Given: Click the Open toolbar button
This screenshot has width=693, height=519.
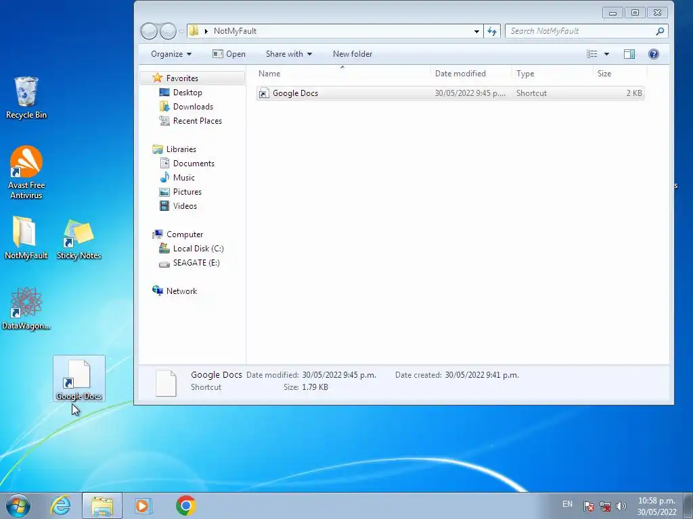Looking at the screenshot, I should (x=229, y=54).
